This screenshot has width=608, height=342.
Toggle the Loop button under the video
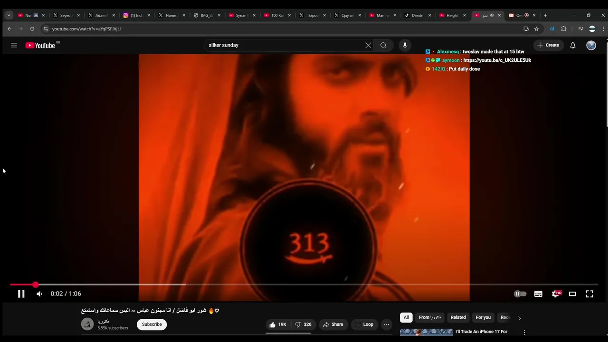(364, 324)
